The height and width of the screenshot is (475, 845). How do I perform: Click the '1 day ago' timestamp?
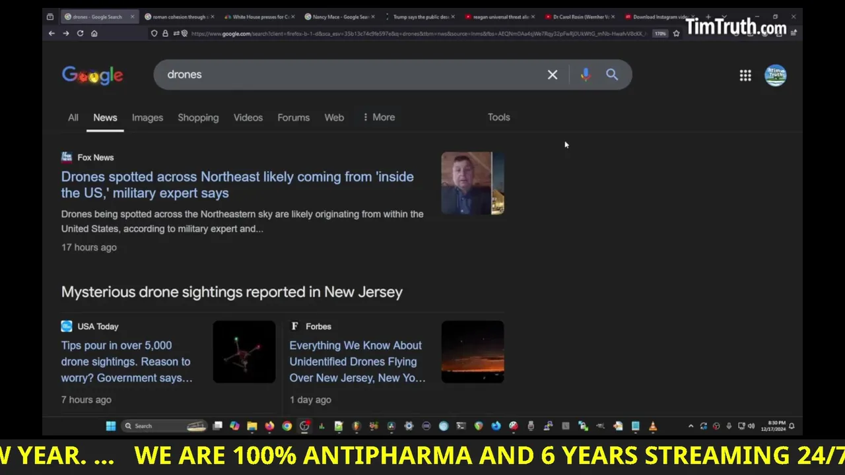click(310, 400)
